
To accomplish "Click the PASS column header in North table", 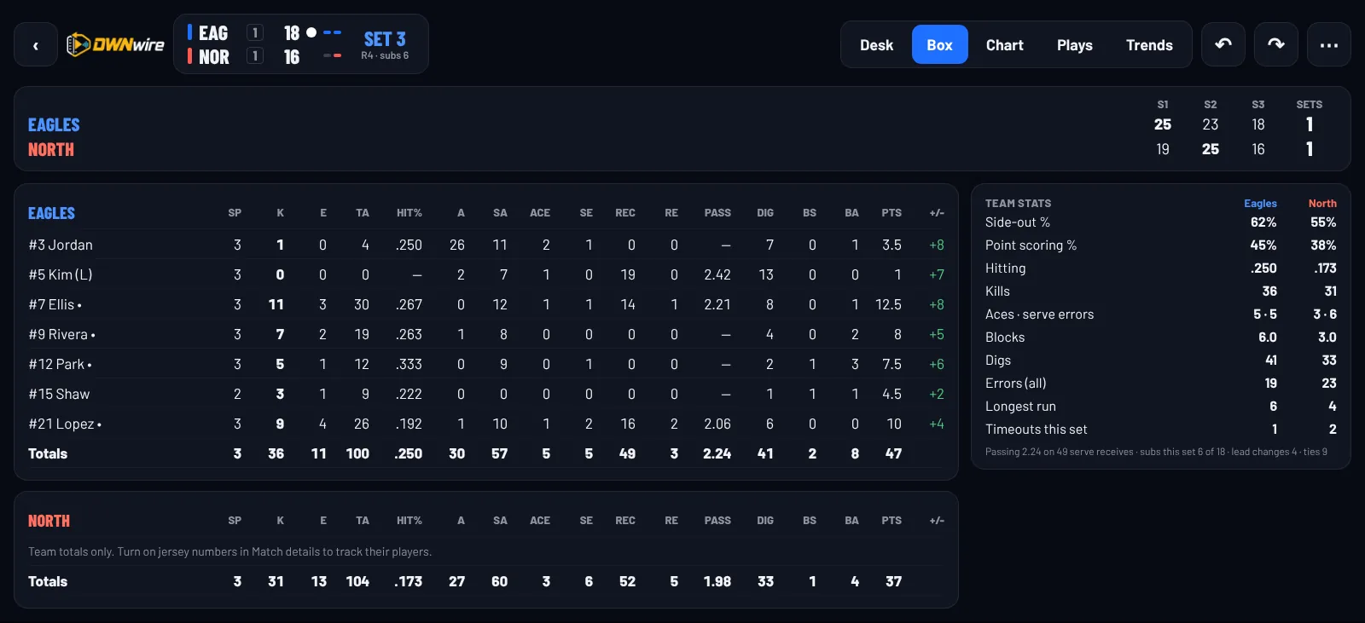I will pyautogui.click(x=717, y=521).
